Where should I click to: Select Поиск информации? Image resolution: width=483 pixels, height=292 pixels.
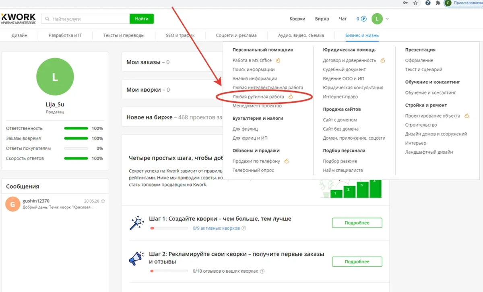click(x=254, y=70)
